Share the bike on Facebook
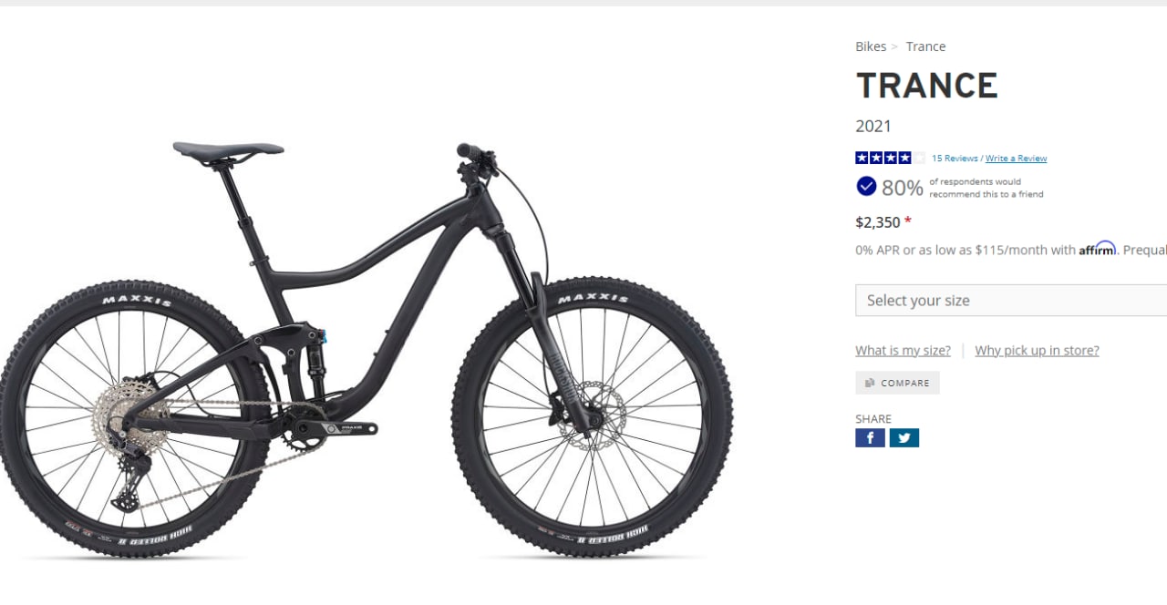This screenshot has height=605, width=1167. tap(870, 438)
